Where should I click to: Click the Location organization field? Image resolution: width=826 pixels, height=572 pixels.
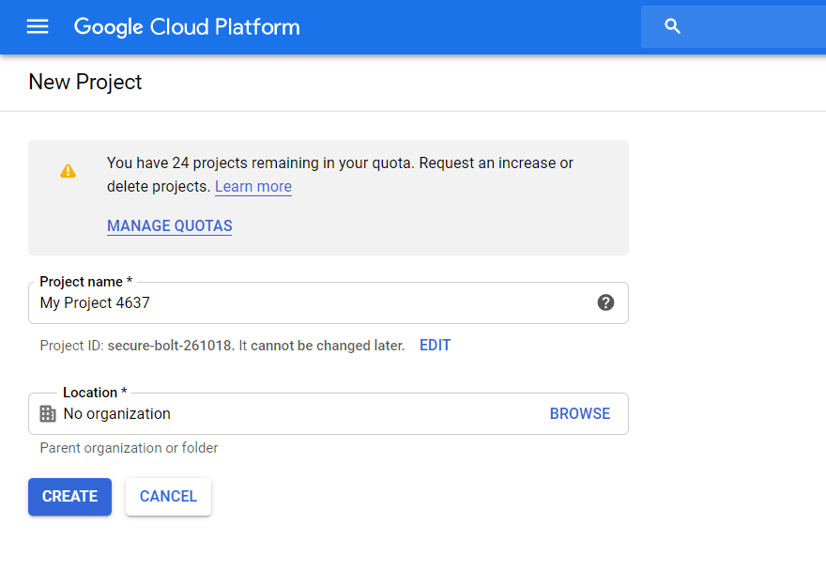[282, 413]
